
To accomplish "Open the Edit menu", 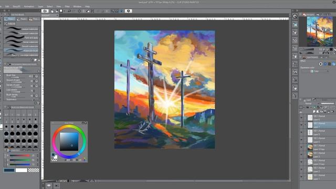I will pyautogui.click(x=7, y=6).
